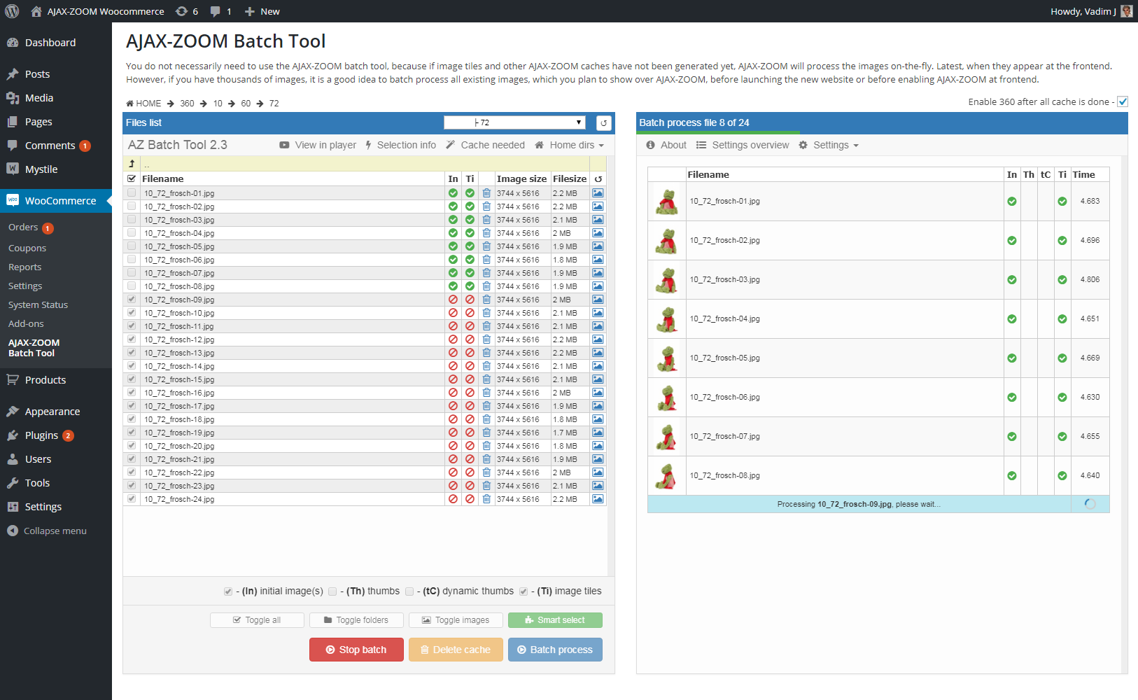Click the WordPress logo in admin bar
The width and height of the screenshot is (1138, 700).
(x=12, y=11)
